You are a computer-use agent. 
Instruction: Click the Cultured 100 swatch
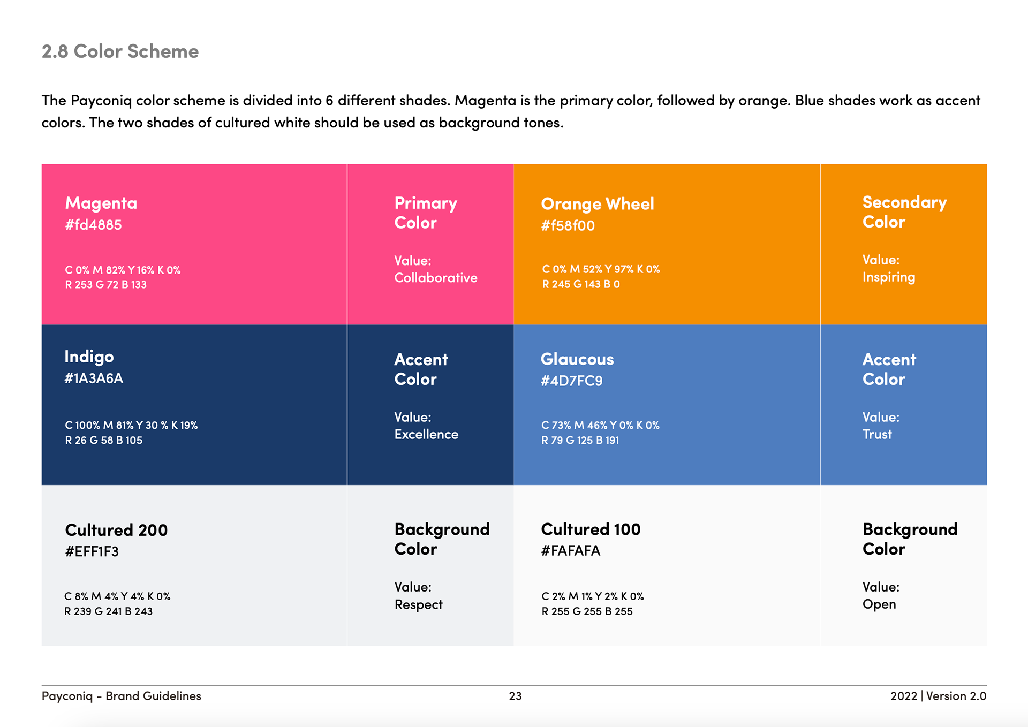click(666, 565)
